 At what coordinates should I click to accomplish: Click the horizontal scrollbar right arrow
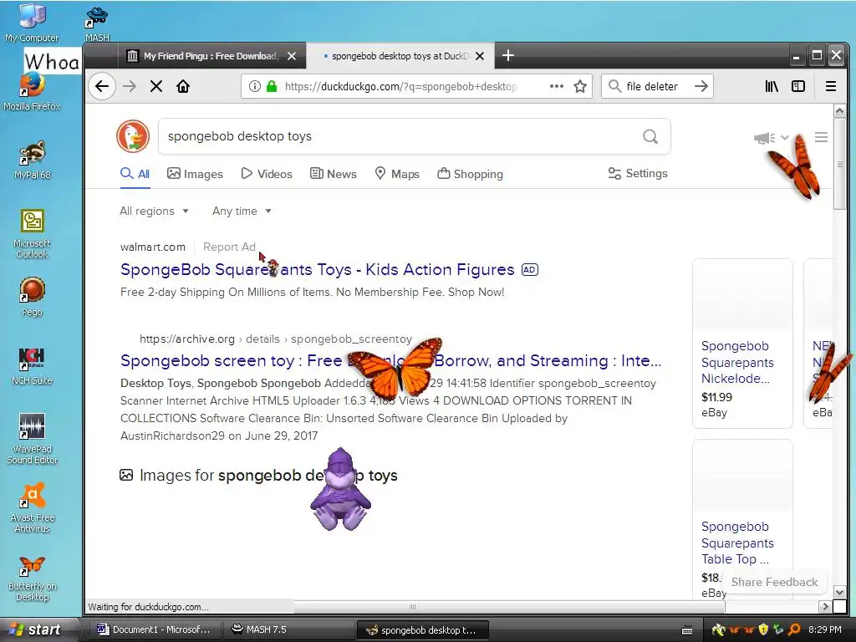825,607
